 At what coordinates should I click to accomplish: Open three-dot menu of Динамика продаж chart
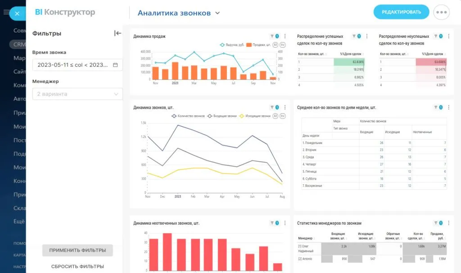point(285,36)
